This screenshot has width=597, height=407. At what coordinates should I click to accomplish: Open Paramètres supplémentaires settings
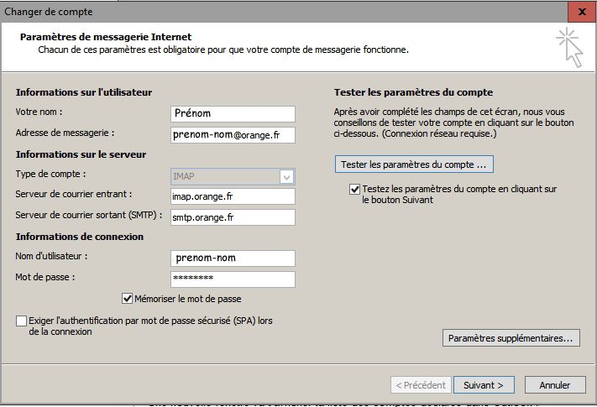pyautogui.click(x=511, y=338)
